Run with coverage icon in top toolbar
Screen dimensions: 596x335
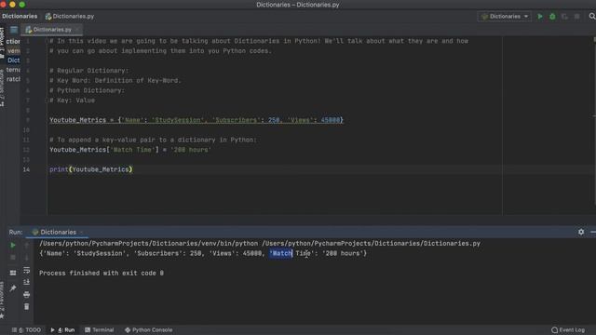pyautogui.click(x=564, y=17)
